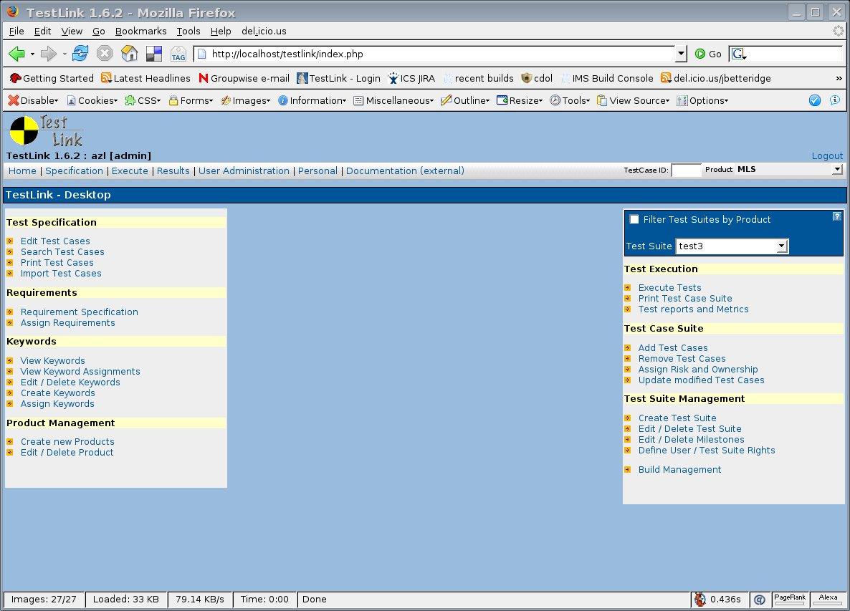Click the Reload page icon

tap(80, 53)
